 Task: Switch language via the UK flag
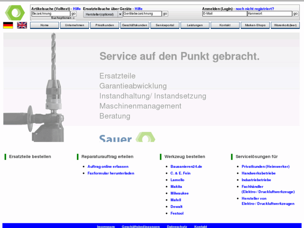pyautogui.click(x=22, y=25)
